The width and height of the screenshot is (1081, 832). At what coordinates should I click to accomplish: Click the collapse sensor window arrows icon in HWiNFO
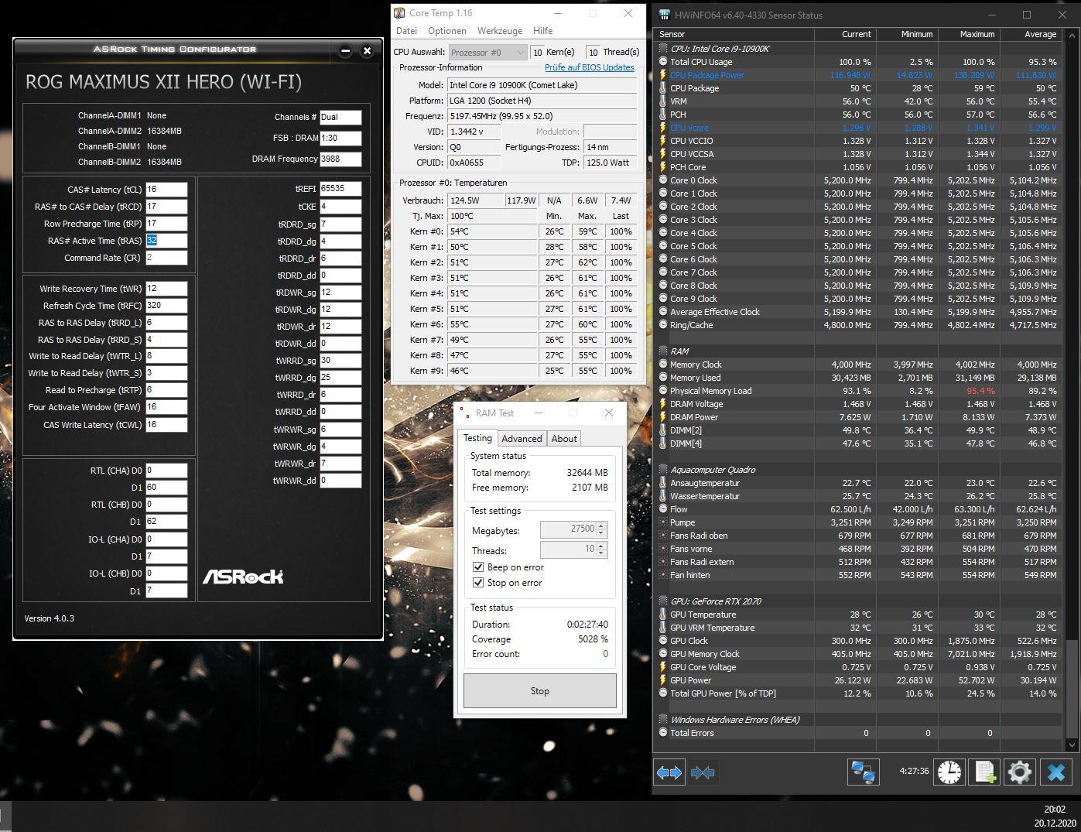tap(703, 772)
